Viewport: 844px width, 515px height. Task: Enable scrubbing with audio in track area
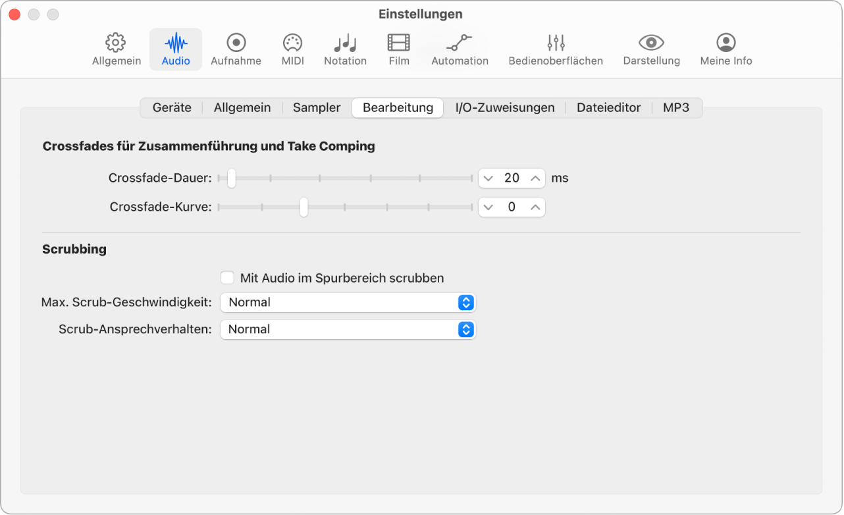227,278
